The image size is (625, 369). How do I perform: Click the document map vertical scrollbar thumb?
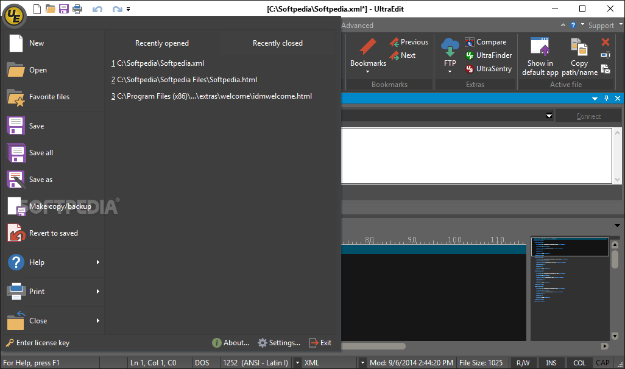(615, 259)
